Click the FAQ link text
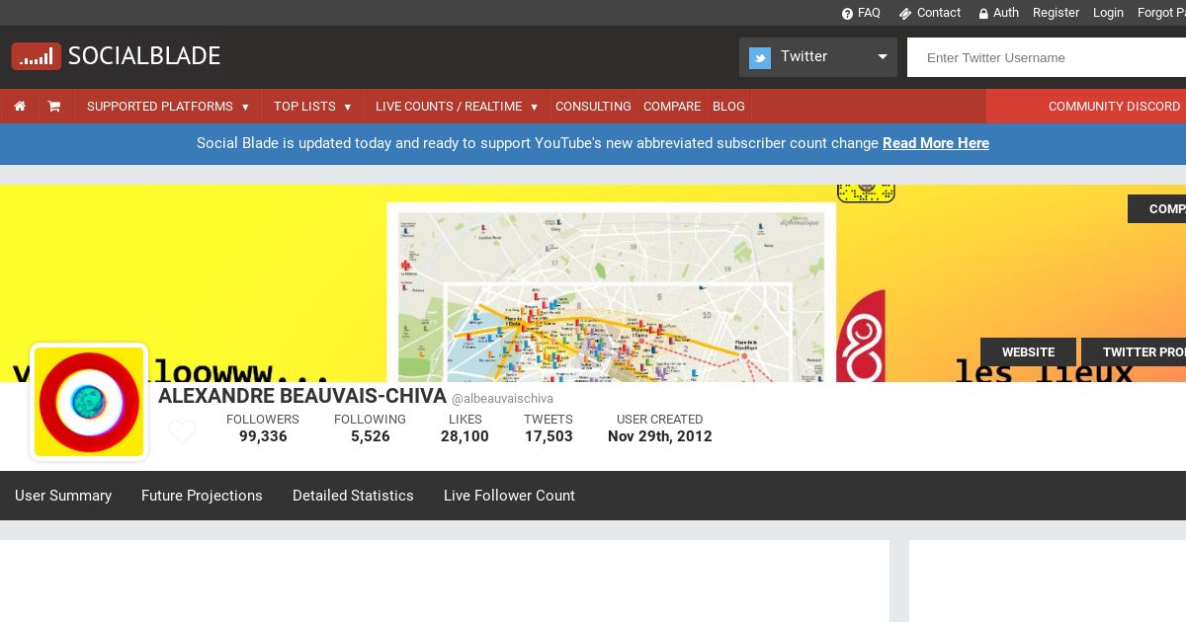The width and height of the screenshot is (1186, 622). point(869,13)
